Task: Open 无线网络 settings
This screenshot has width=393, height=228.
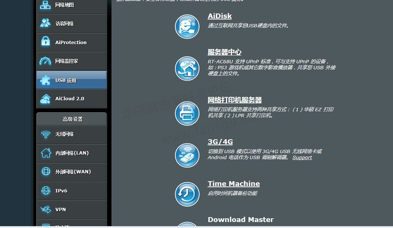Action: click(71, 135)
